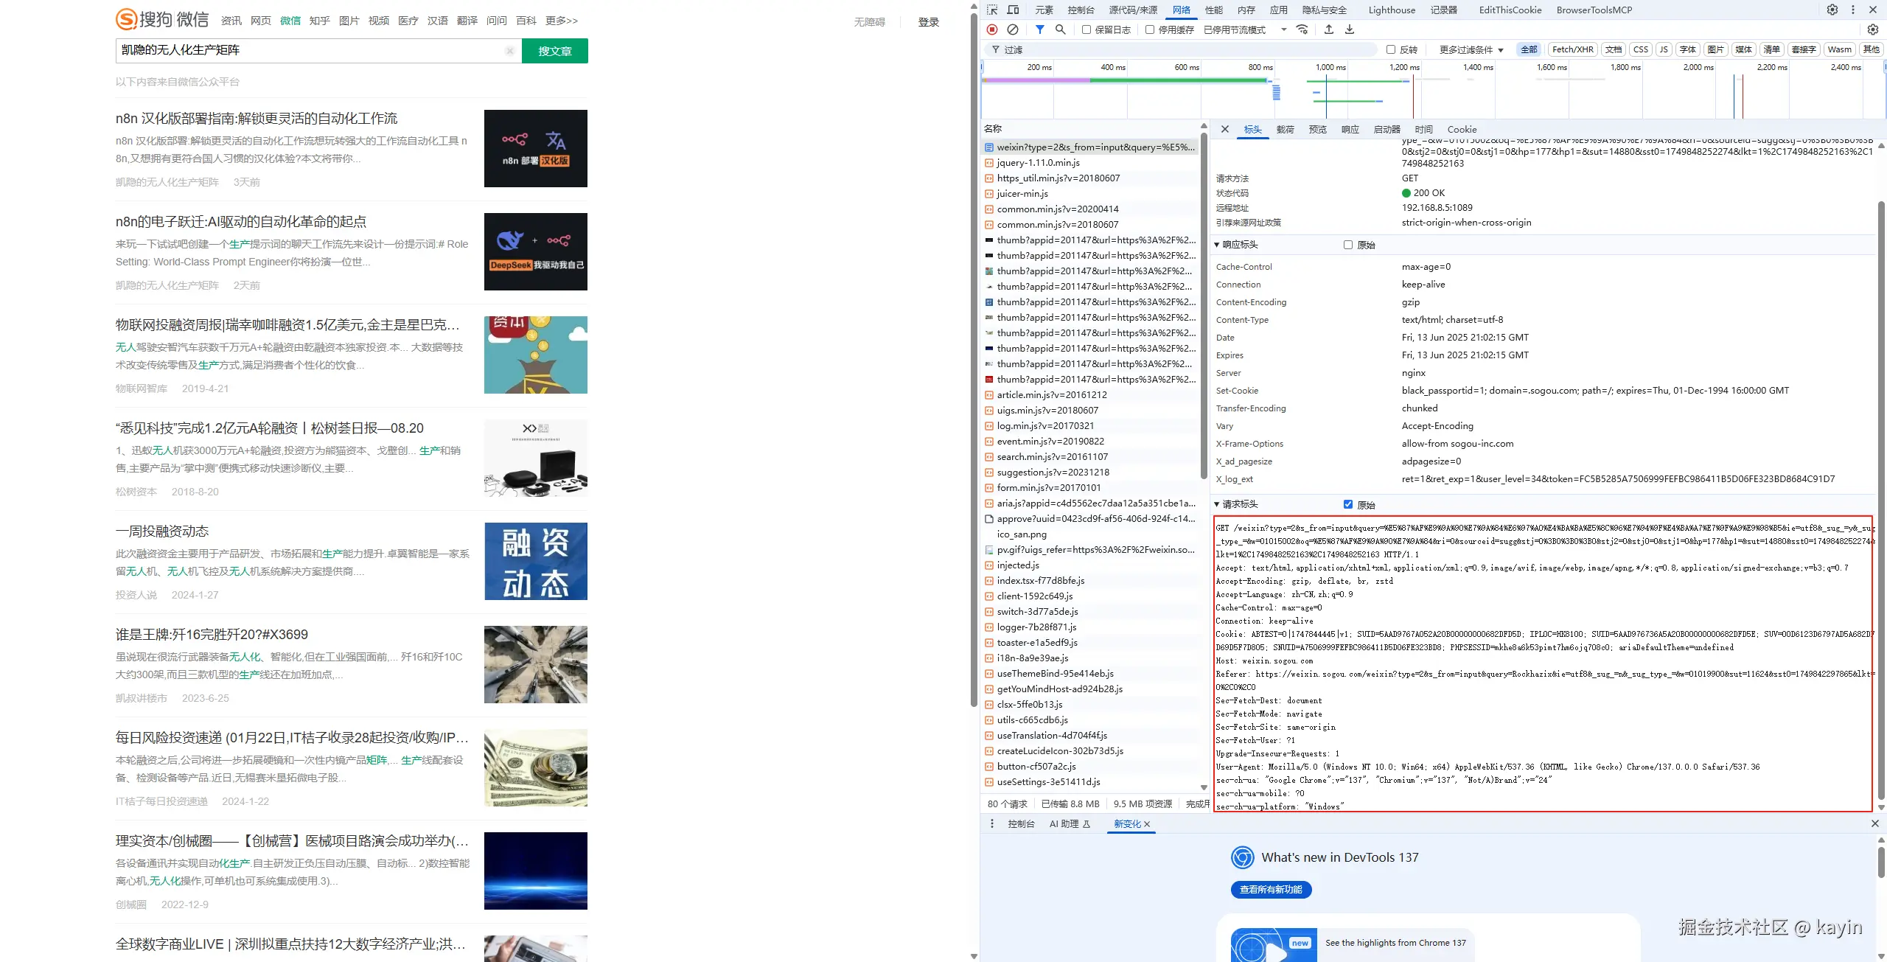
Task: Open network search magnifier icon
Action: coord(1060,29)
